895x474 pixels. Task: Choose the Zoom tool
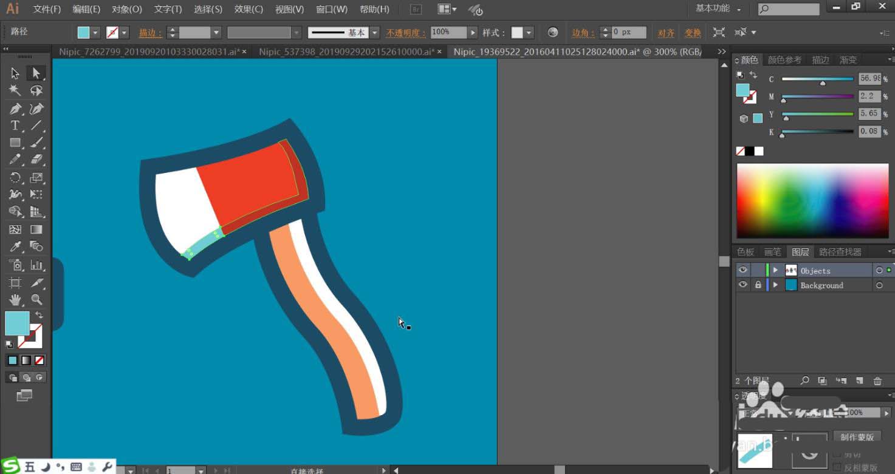[x=36, y=299]
